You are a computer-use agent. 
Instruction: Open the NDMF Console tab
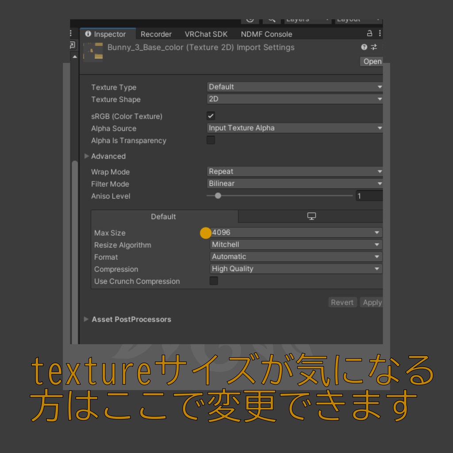tap(266, 34)
